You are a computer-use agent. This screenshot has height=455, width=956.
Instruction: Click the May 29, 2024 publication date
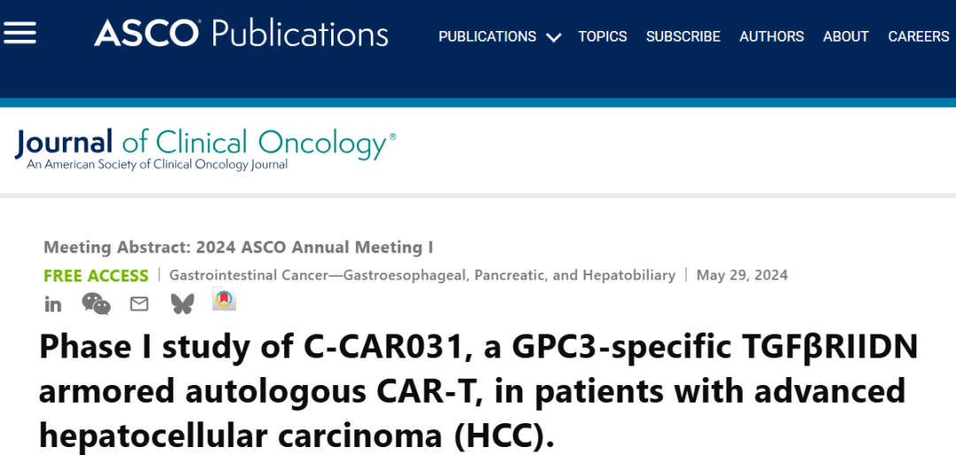tap(742, 275)
